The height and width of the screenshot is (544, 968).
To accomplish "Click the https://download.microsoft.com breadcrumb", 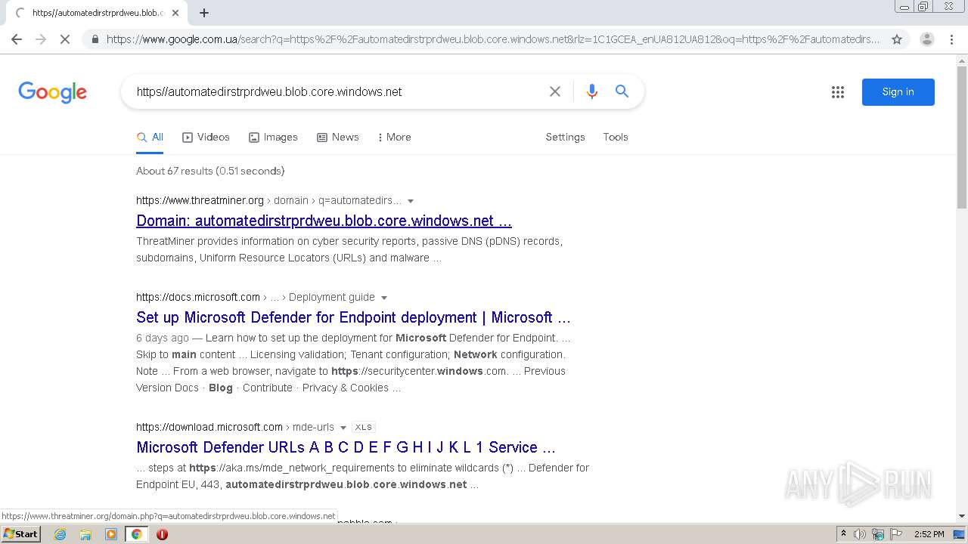I will pyautogui.click(x=209, y=428).
